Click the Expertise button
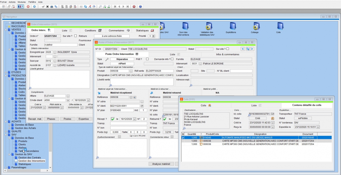Viewport: 341px width, 175px height. point(84,119)
